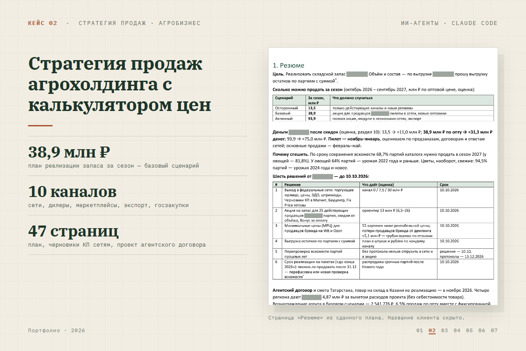The height and width of the screenshot is (351, 526).
Task: Click the "КЕЙС 02" label
Action: coord(43,23)
